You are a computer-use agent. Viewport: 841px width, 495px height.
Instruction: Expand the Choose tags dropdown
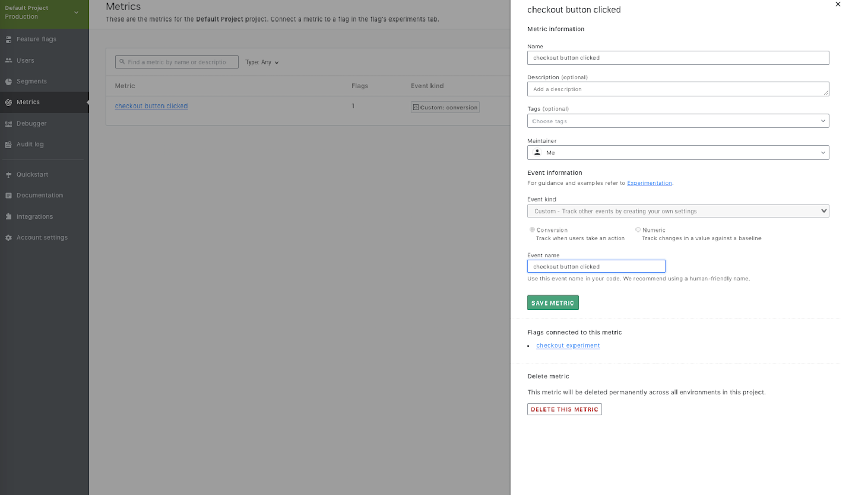coord(678,121)
